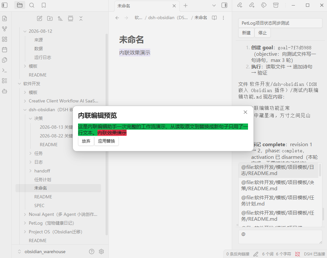Viewport: 327px width, 258px height.
Task: Select suggestion 决策/README.md file
Action: point(279,186)
